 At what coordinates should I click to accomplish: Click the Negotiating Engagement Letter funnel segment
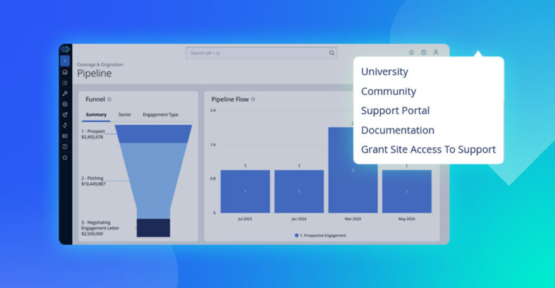click(x=153, y=228)
